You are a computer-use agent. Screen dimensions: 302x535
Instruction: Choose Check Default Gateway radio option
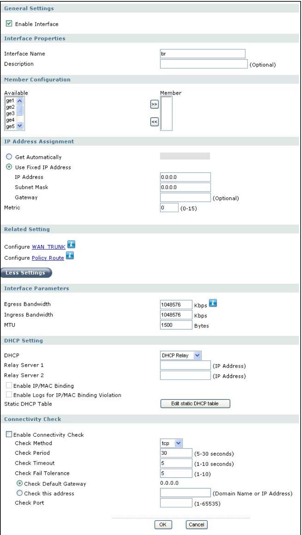coord(20,483)
